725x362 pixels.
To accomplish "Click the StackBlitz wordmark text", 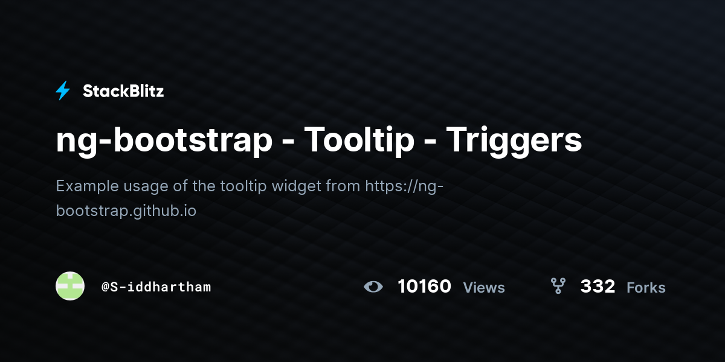I will click(x=123, y=91).
